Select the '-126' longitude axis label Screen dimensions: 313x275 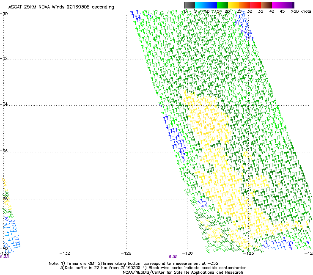(x=187, y=253)
